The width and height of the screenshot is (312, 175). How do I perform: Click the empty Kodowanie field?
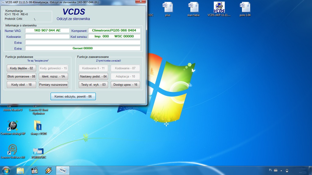(x=47, y=36)
